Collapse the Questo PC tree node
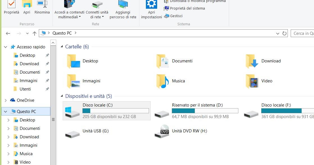This screenshot has height=165, width=314. [5, 111]
